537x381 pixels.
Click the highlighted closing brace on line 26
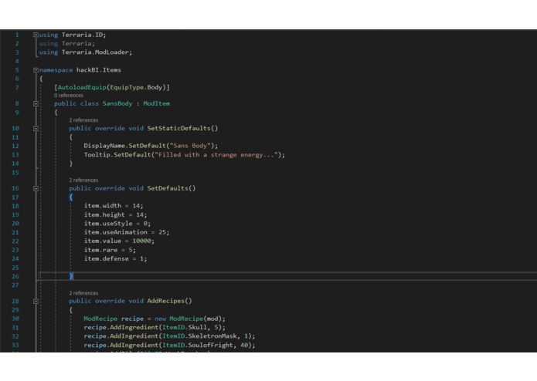[x=71, y=276]
